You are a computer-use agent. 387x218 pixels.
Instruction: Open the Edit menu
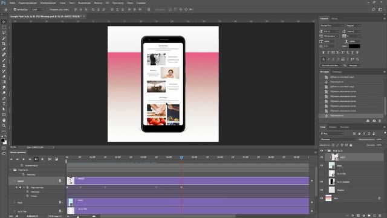[x=28, y=3]
